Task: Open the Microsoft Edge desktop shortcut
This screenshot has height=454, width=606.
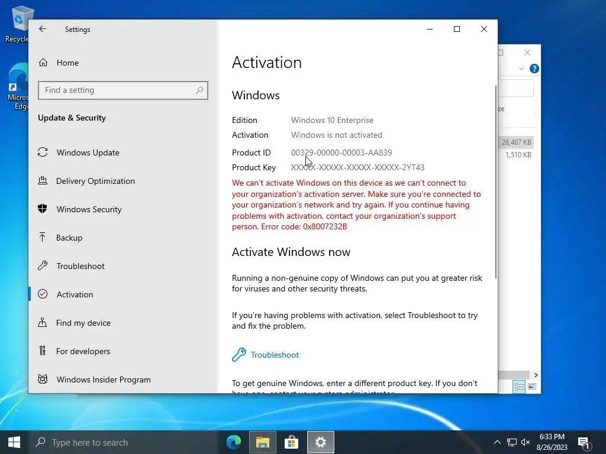Action: (18, 87)
